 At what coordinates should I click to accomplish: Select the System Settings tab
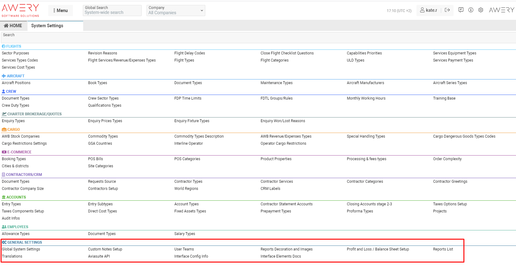pyautogui.click(x=47, y=26)
